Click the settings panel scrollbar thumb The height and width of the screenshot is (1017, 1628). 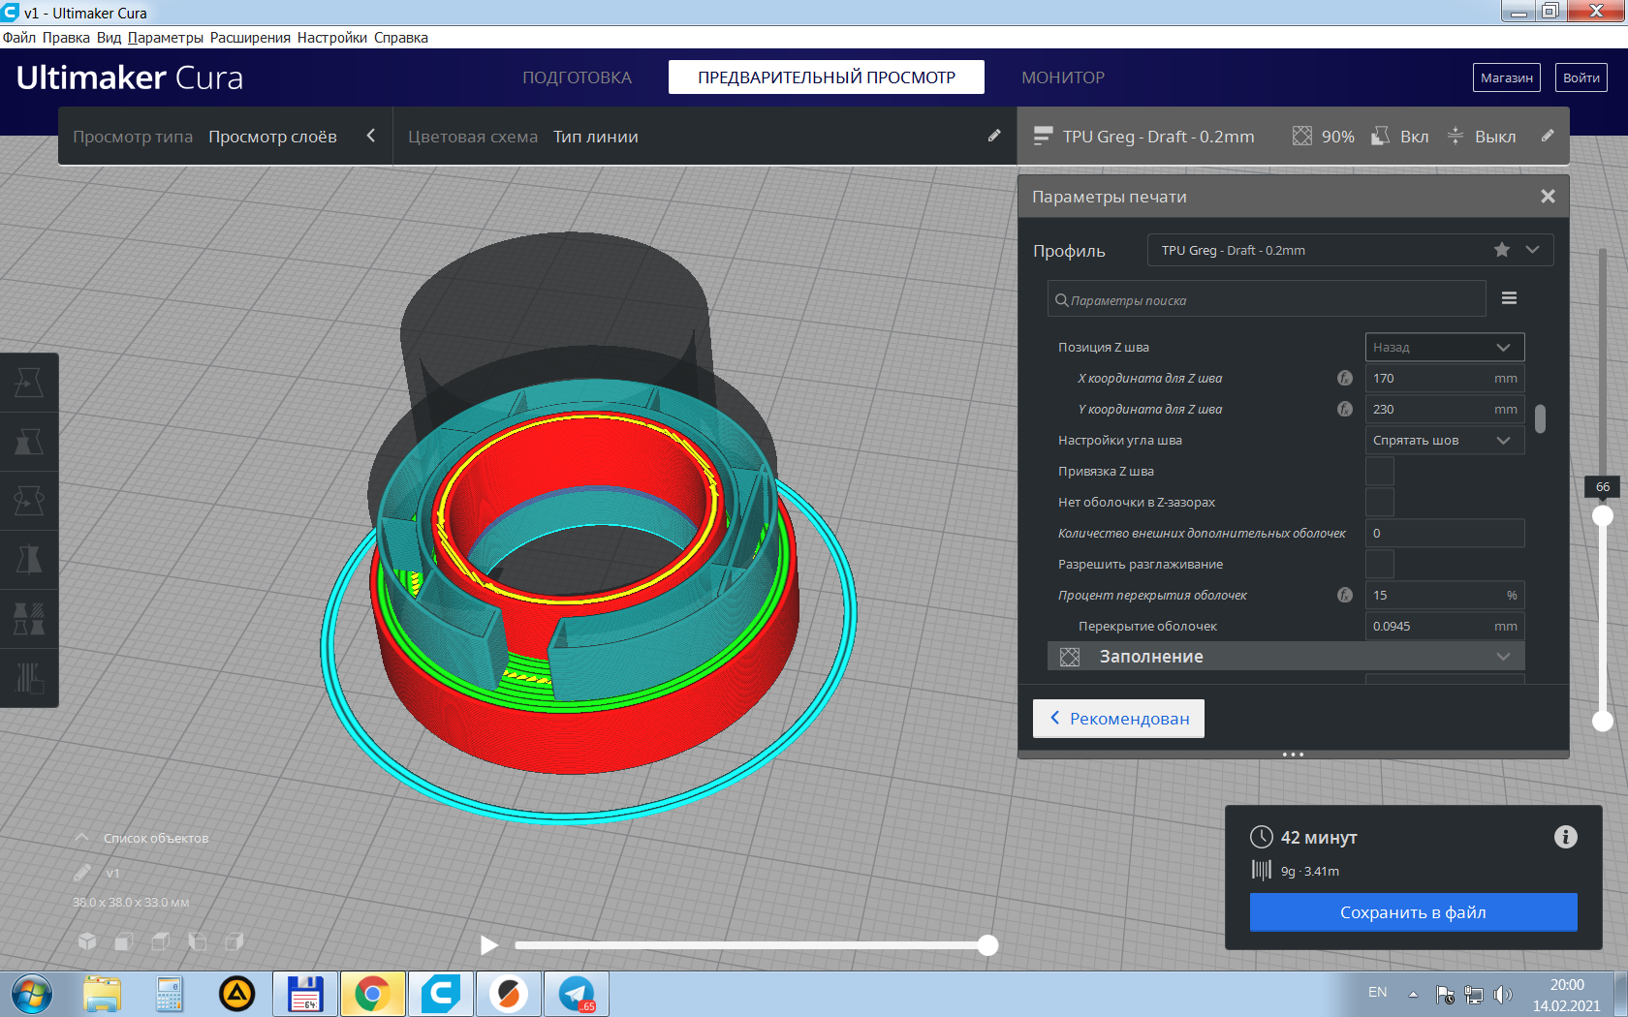pyautogui.click(x=1540, y=418)
